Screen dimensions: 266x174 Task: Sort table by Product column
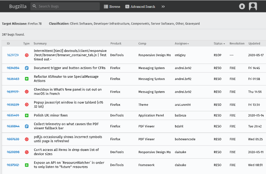click(116, 43)
